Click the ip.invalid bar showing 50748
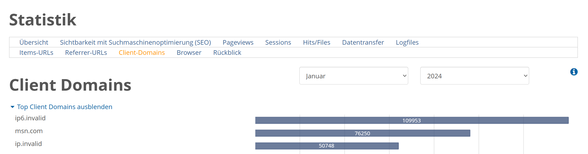The width and height of the screenshot is (588, 154). (x=327, y=146)
